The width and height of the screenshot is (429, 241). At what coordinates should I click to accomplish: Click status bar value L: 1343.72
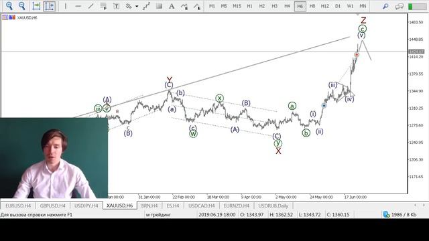coord(310,215)
